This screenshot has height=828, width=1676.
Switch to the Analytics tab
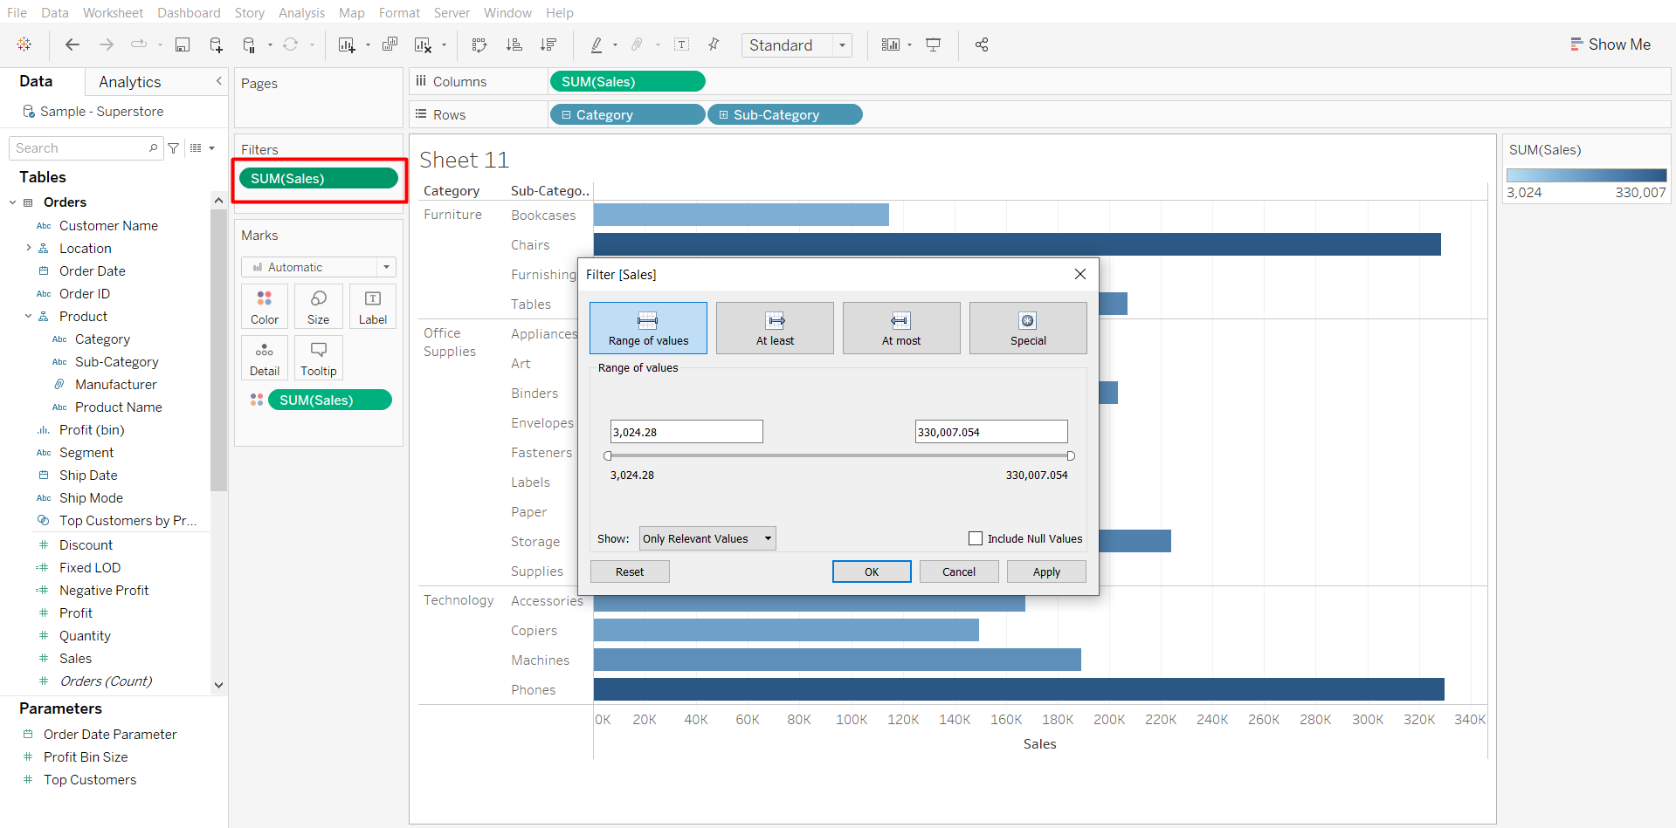coord(130,82)
